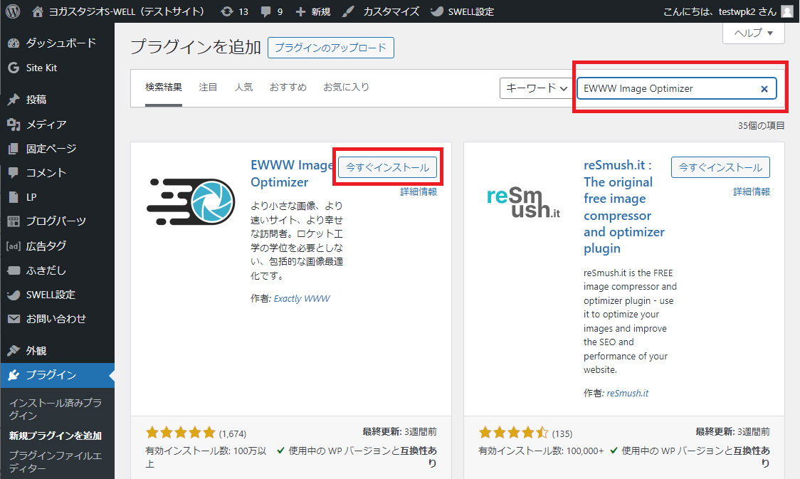This screenshot has height=479, width=800.
Task: Open the user avatar at top right
Action: coord(787,11)
